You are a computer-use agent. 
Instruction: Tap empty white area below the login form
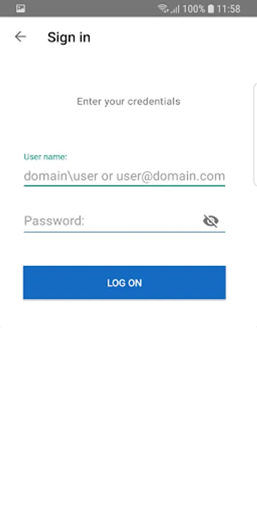(x=128, y=410)
